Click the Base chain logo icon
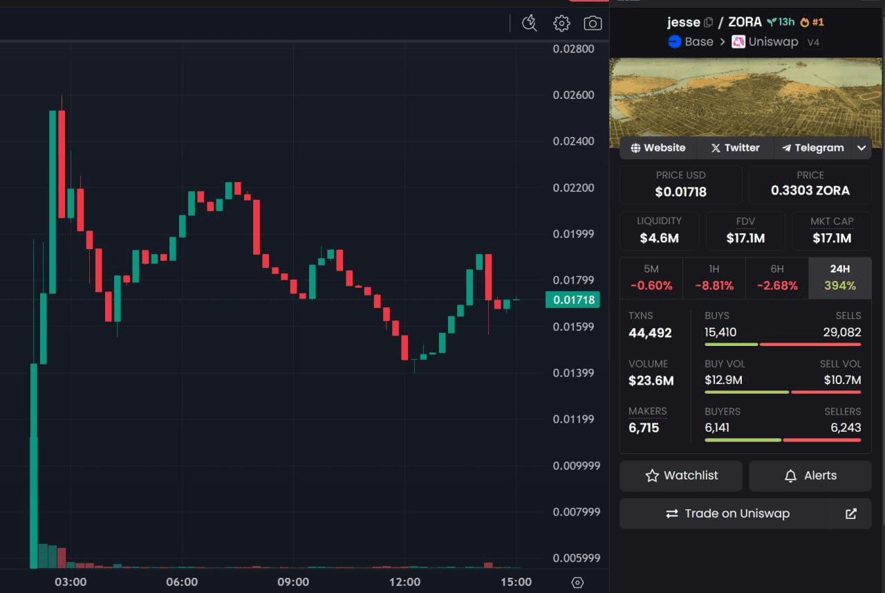Image resolution: width=885 pixels, height=593 pixels. click(x=675, y=42)
